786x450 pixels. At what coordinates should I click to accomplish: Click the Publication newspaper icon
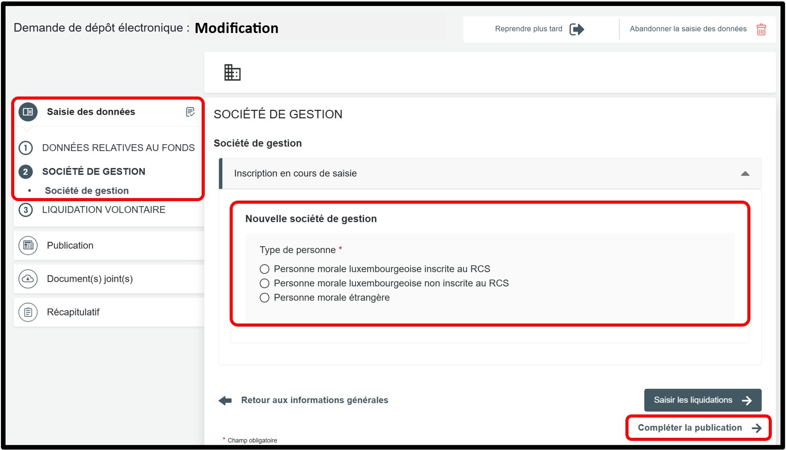(x=28, y=246)
